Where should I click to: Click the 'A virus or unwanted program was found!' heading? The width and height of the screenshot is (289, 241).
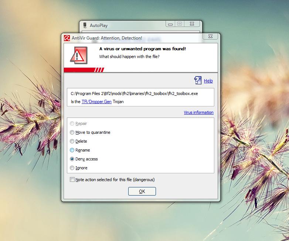(x=143, y=49)
